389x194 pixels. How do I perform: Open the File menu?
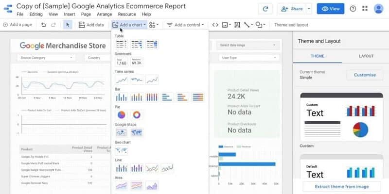20,15
